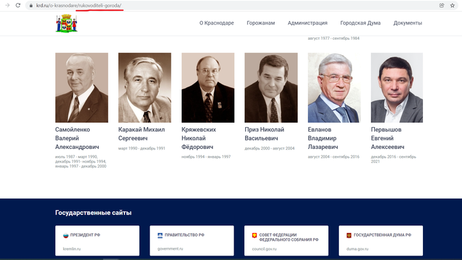462x260 pixels.
Task: Click the Совет Федерации emblem icon
Action: (254, 235)
